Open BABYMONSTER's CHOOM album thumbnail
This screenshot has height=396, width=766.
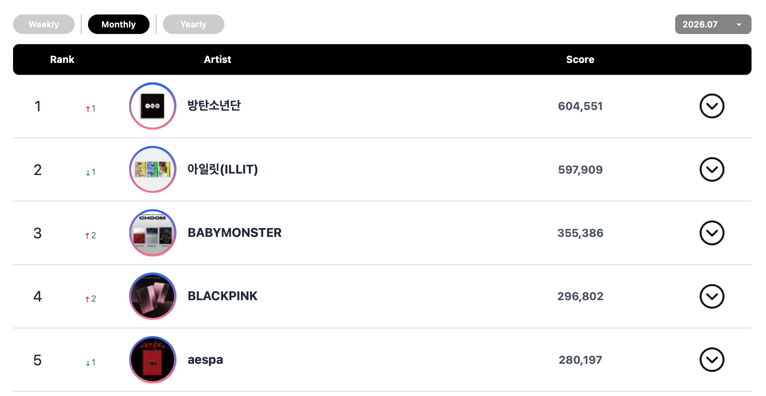[x=153, y=233]
